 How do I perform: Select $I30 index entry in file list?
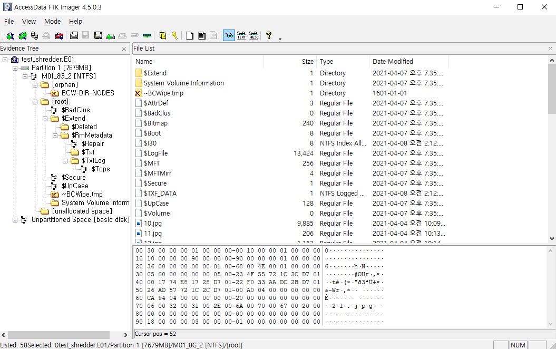[x=150, y=143]
